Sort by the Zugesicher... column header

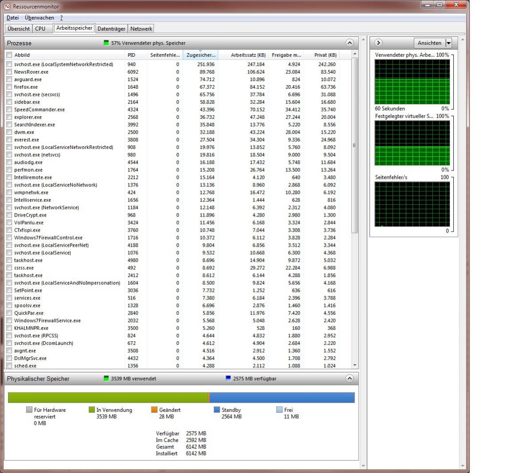pos(200,55)
